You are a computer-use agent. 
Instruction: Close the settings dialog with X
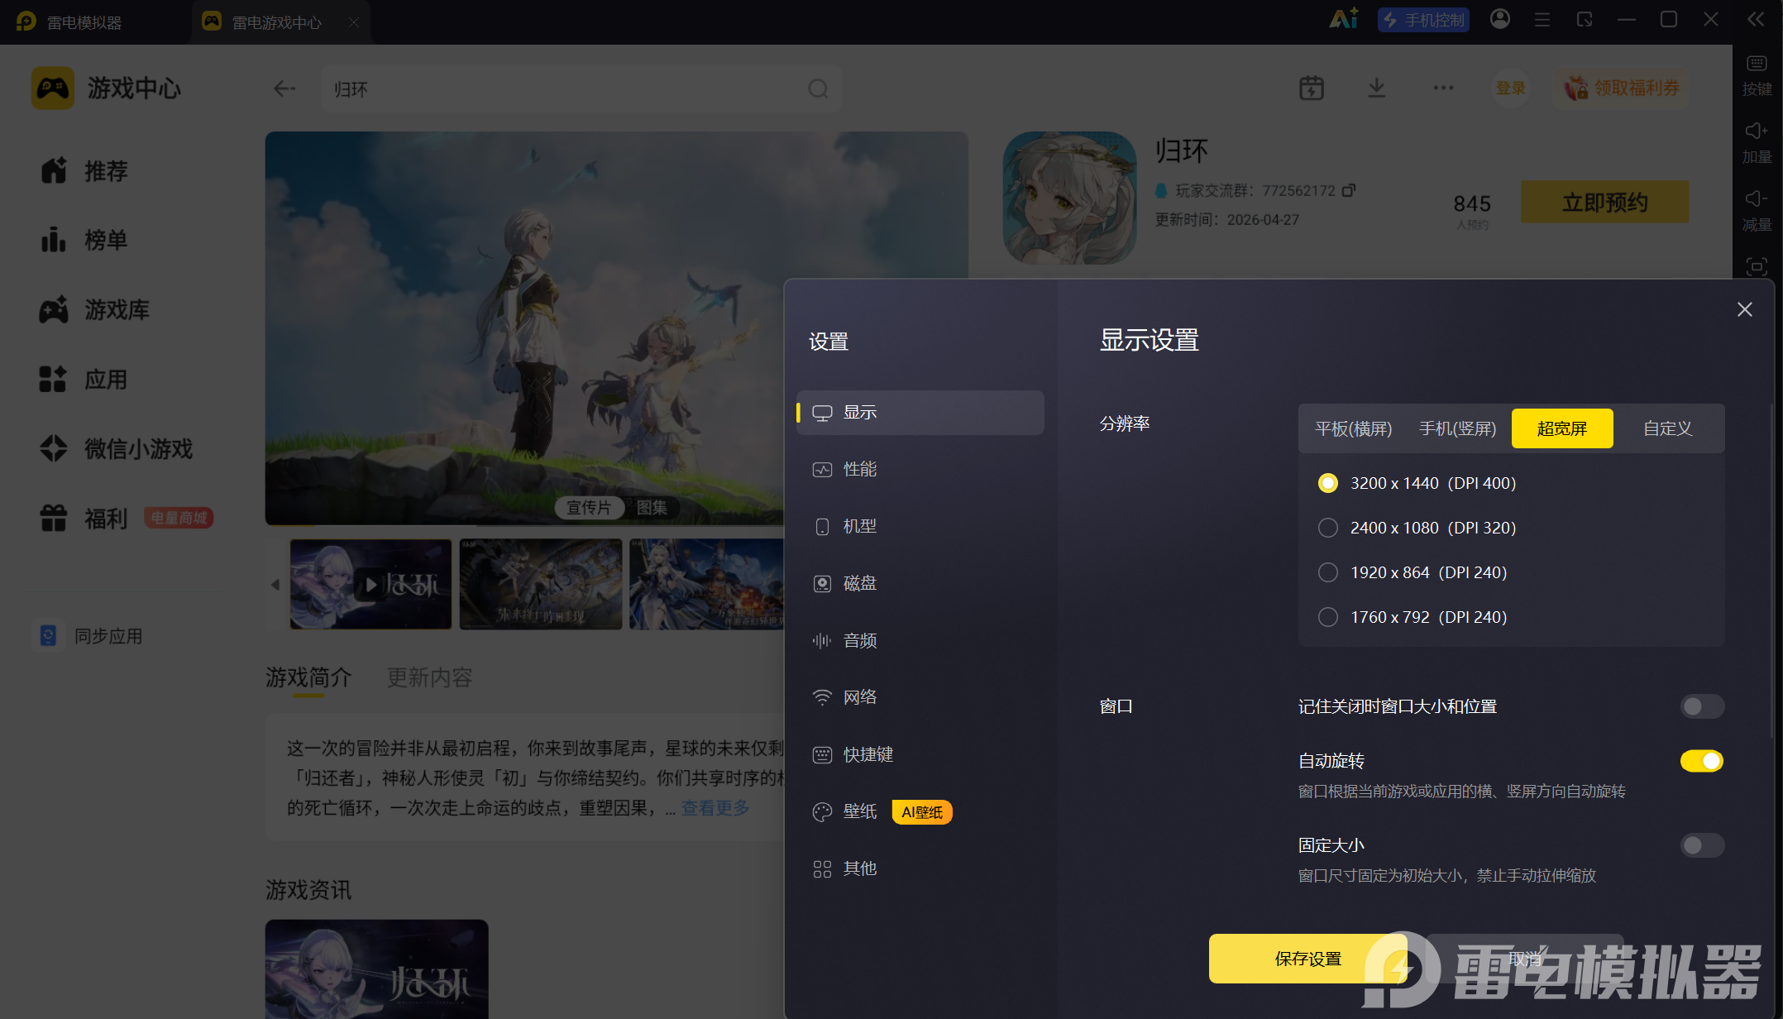pos(1745,309)
